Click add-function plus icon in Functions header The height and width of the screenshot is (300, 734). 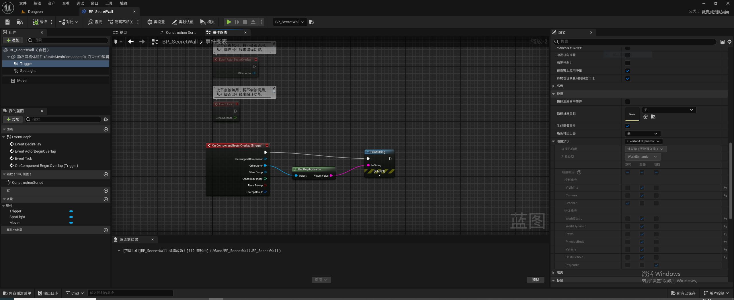106,174
